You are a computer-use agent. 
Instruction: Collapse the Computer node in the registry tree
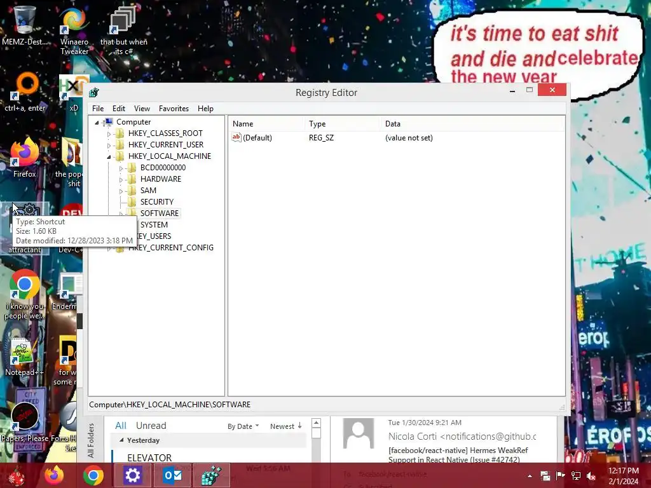(97, 123)
